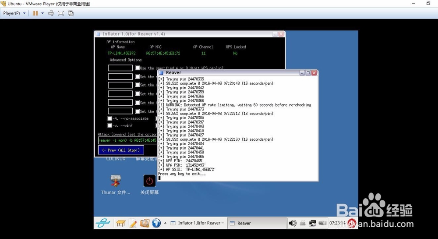This screenshot has width=438, height=239.
Task: Click AP name TP-LINK_45EB72 in Inflator
Action: click(121, 53)
